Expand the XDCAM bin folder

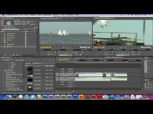[x=2, y=40]
